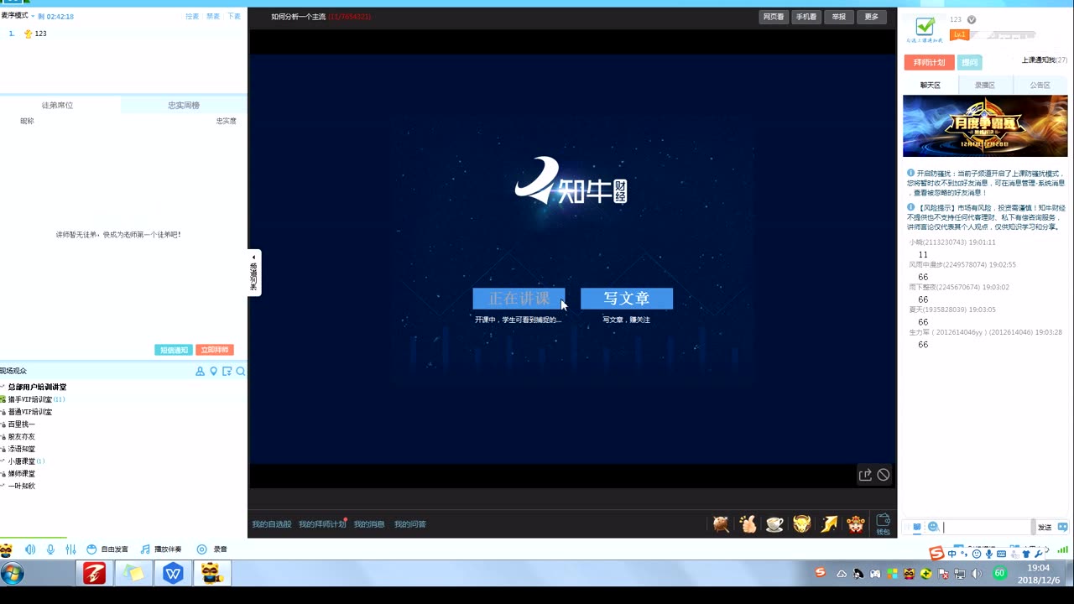
Task: Open the 手机看 option
Action: point(805,17)
